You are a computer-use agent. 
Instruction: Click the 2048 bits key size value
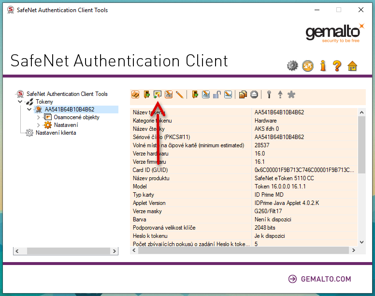pos(265,228)
